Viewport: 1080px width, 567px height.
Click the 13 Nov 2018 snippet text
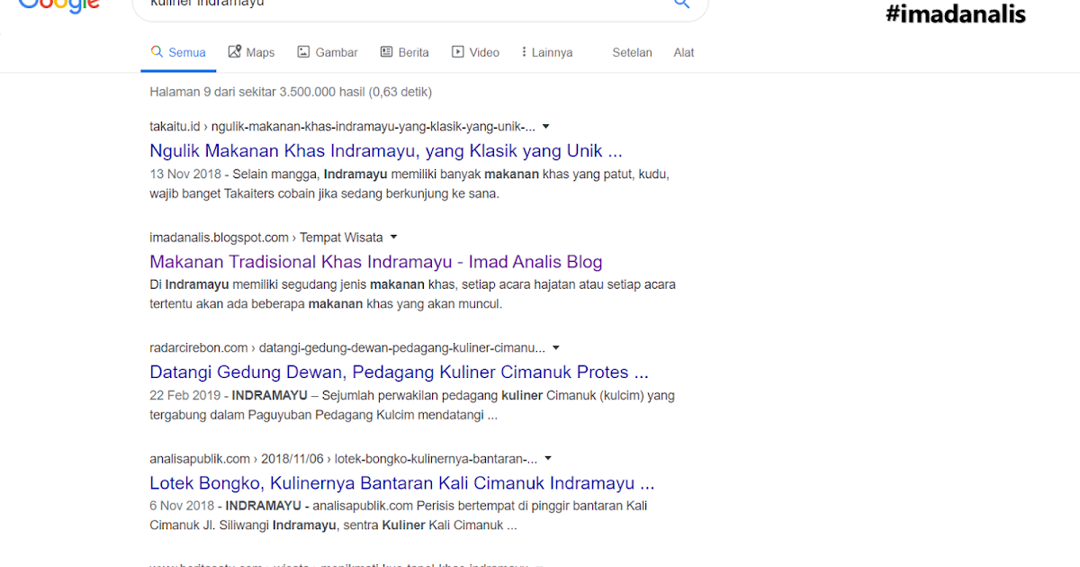pyautogui.click(x=409, y=184)
